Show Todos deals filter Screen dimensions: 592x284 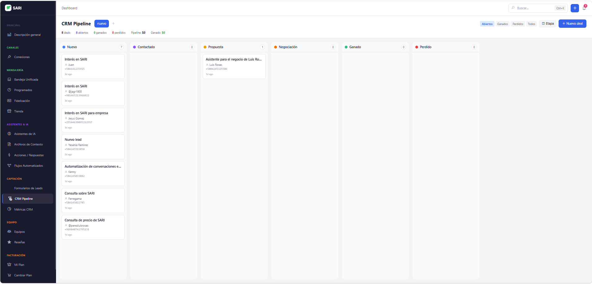(531, 24)
